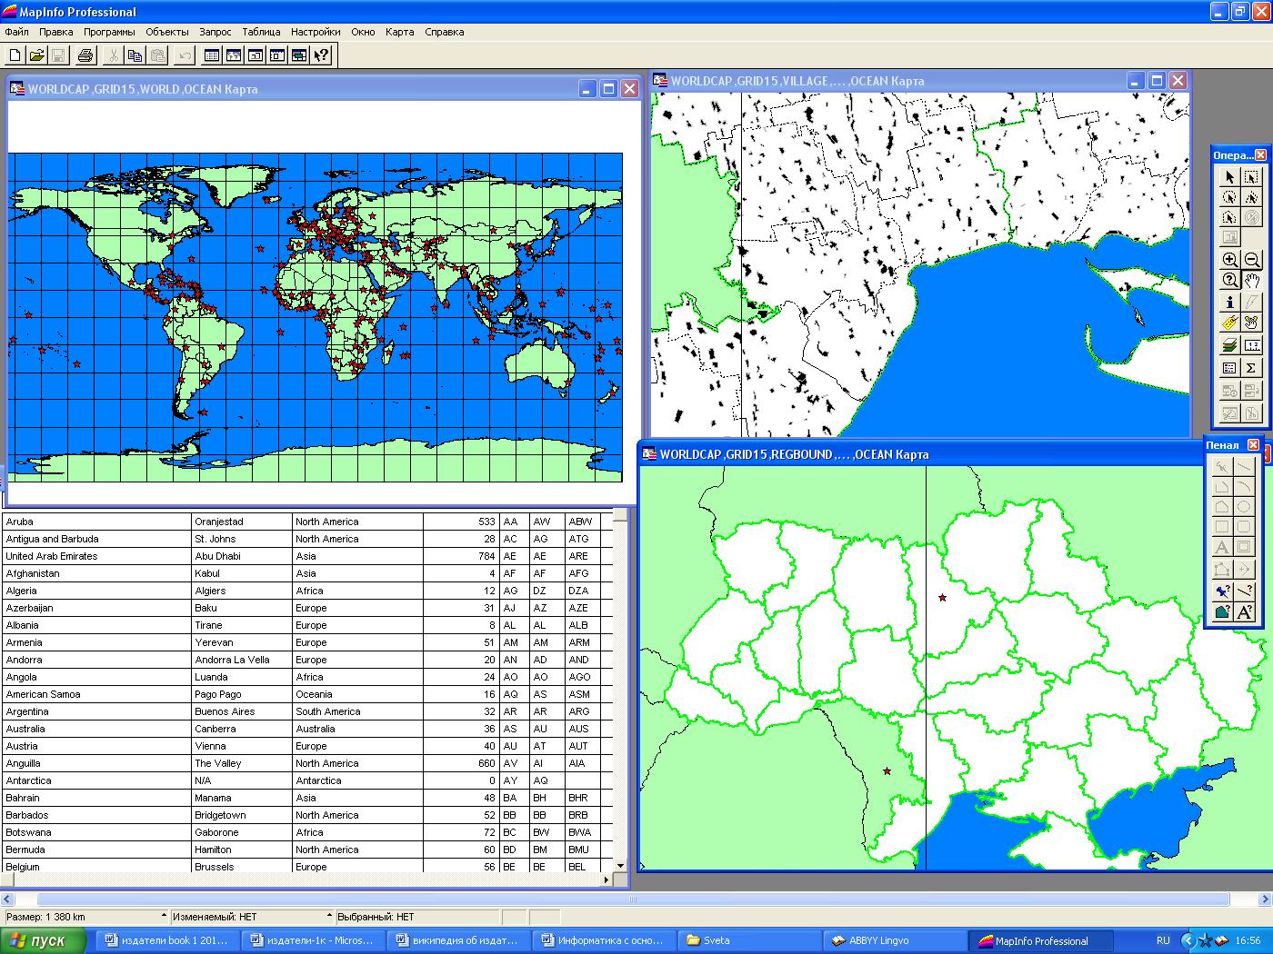The height and width of the screenshot is (954, 1273).
Task: Click the Open Table folder icon
Action: tap(36, 55)
